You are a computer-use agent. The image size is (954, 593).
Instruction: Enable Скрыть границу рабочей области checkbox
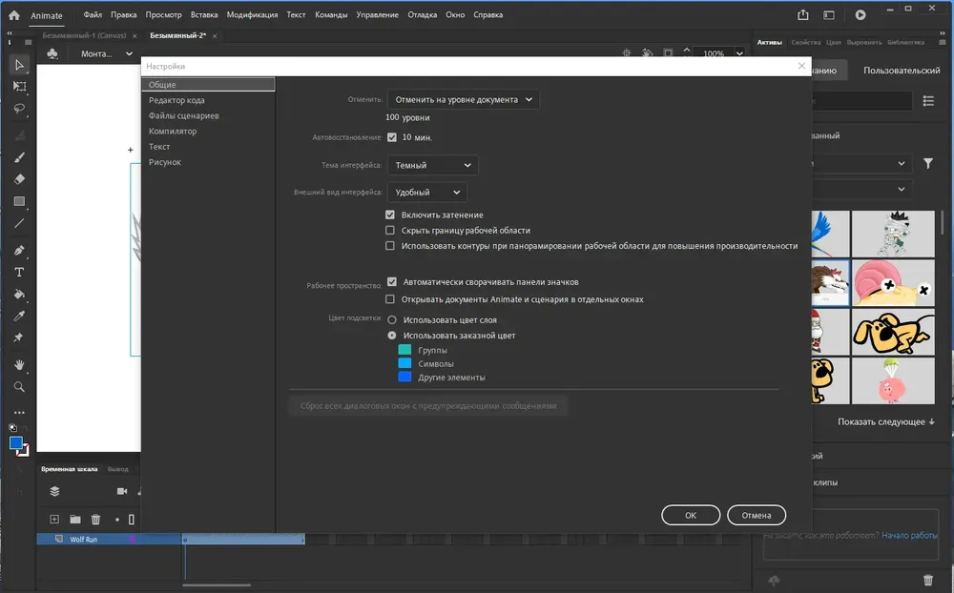coord(390,231)
